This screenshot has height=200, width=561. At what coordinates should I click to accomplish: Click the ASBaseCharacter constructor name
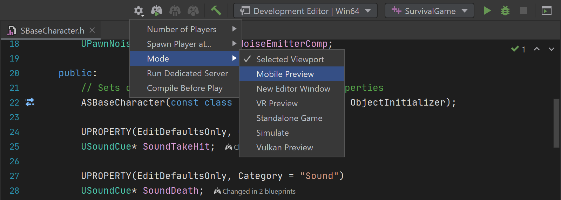pyautogui.click(x=123, y=102)
